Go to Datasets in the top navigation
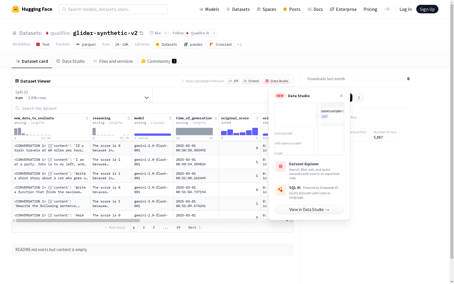This screenshot has width=454, height=284. [238, 9]
